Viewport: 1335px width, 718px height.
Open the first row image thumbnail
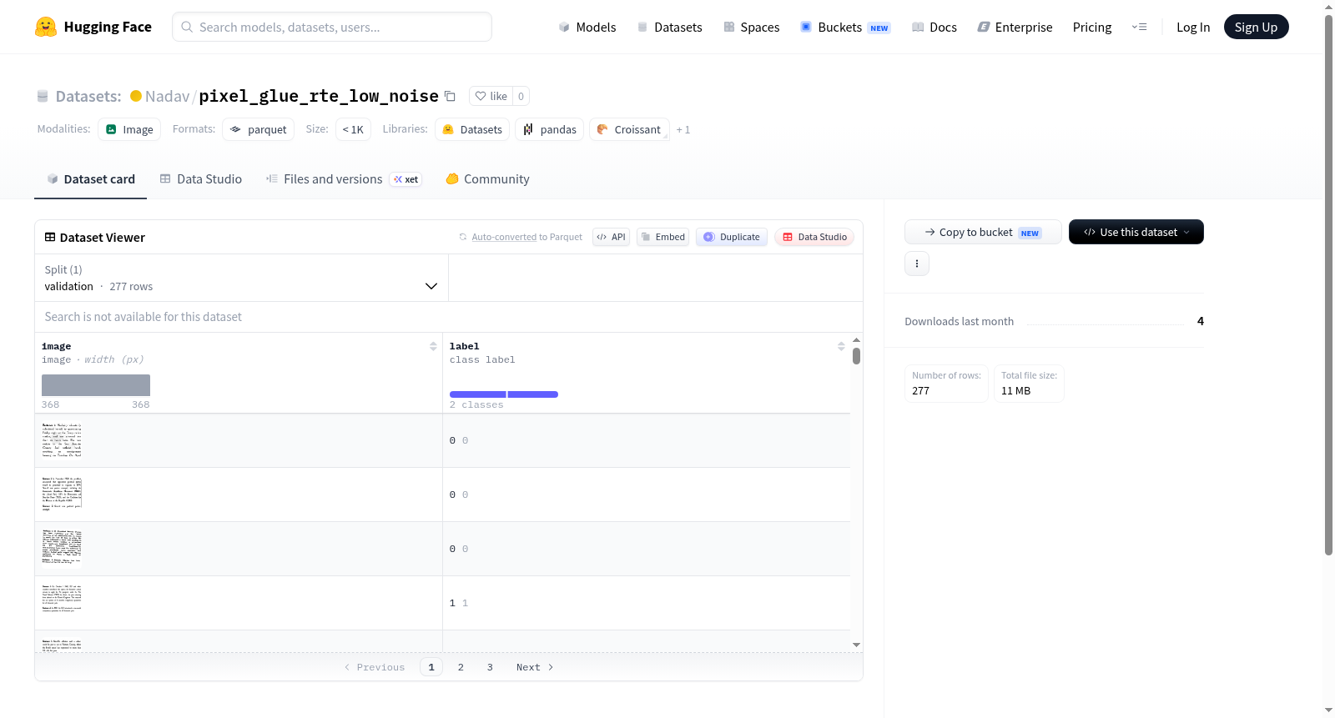[62, 440]
